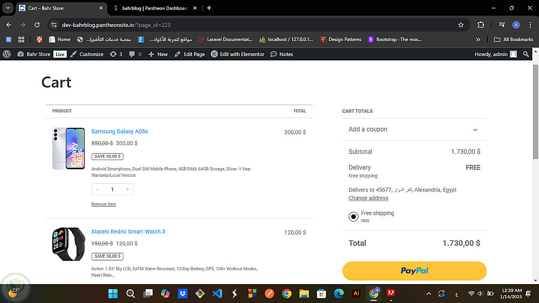
Task: Go back to the previous page
Action: click(x=9, y=25)
